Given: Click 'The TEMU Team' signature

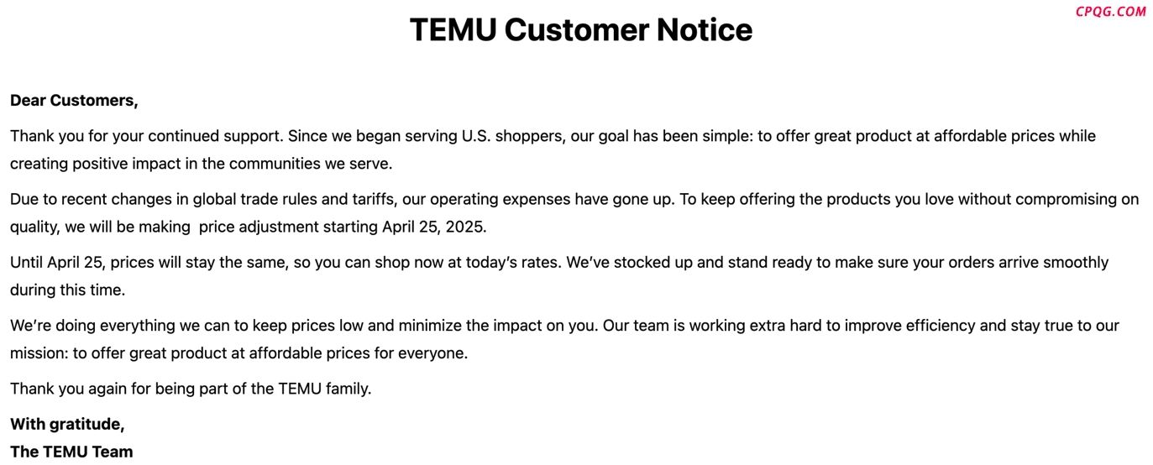Looking at the screenshot, I should 71,452.
